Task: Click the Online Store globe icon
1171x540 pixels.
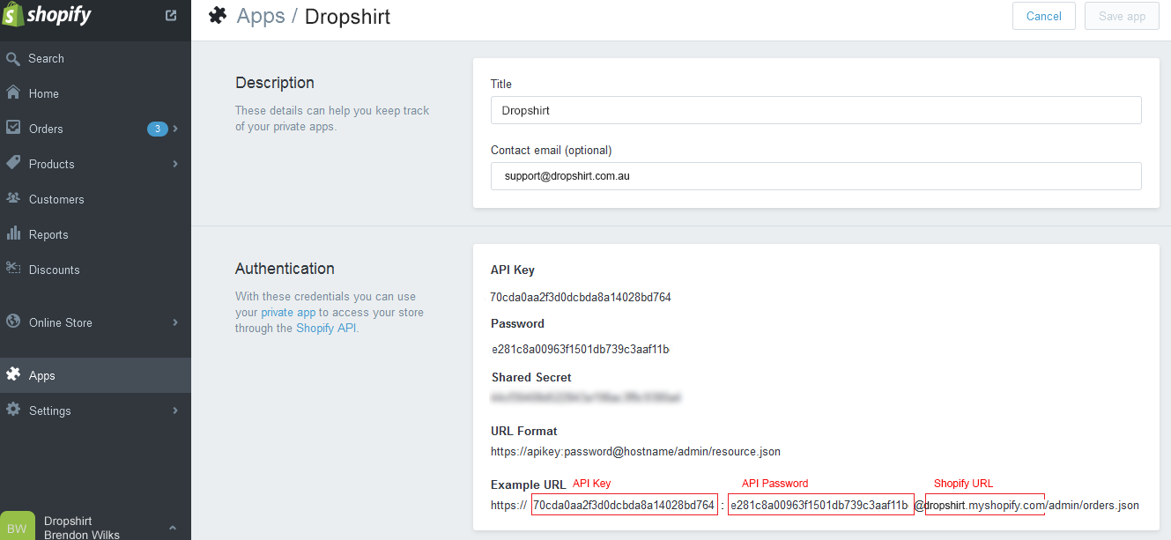Action: tap(13, 322)
